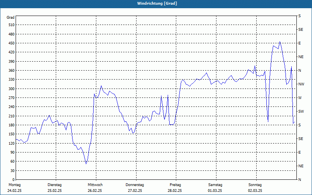Select the 510 axis value

click(x=12, y=25)
